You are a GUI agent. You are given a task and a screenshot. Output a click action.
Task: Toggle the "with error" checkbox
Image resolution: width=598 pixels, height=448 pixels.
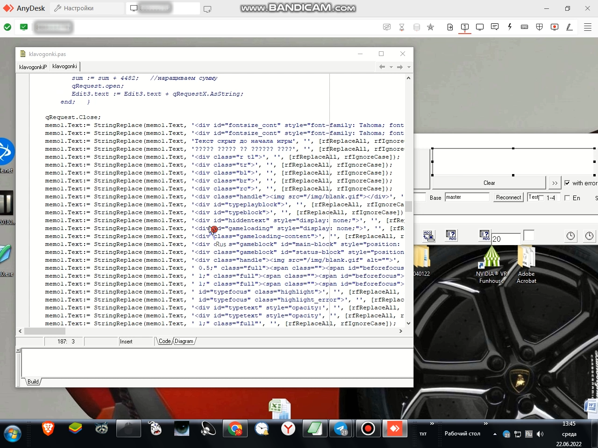[x=567, y=183]
